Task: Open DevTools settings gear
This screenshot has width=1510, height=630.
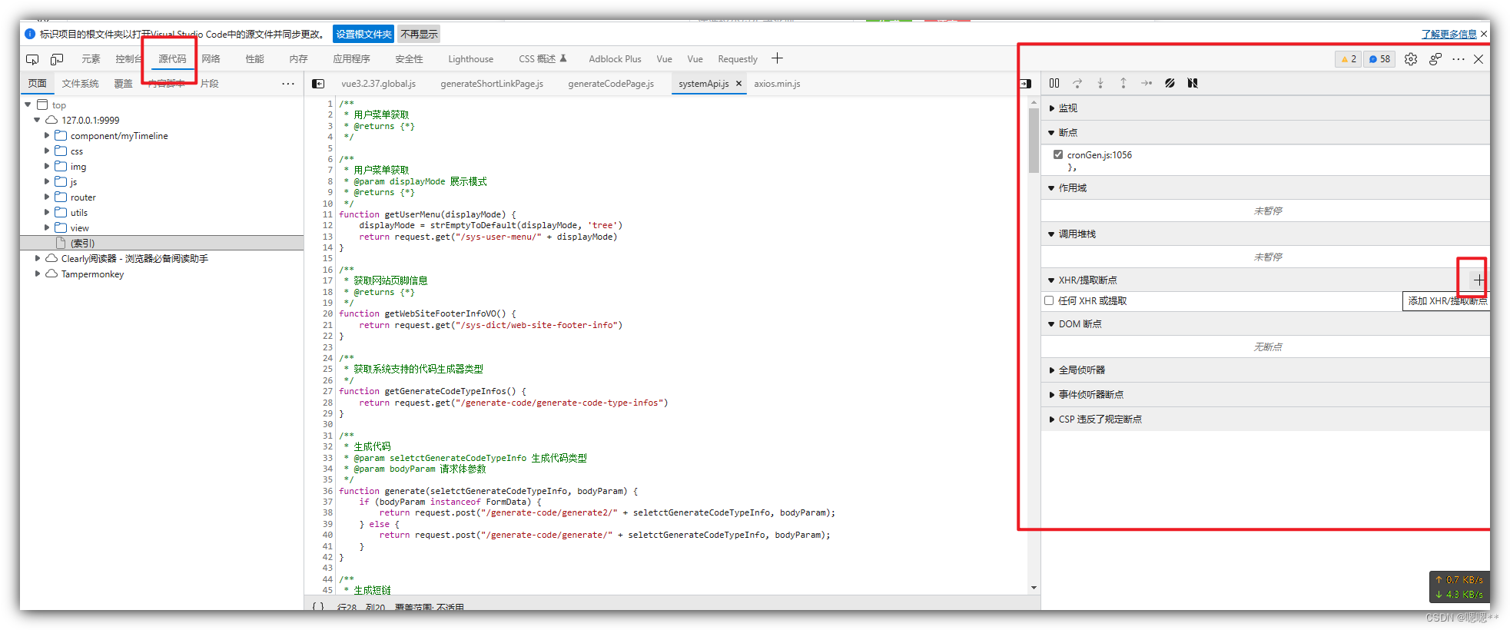Action: pos(1411,59)
